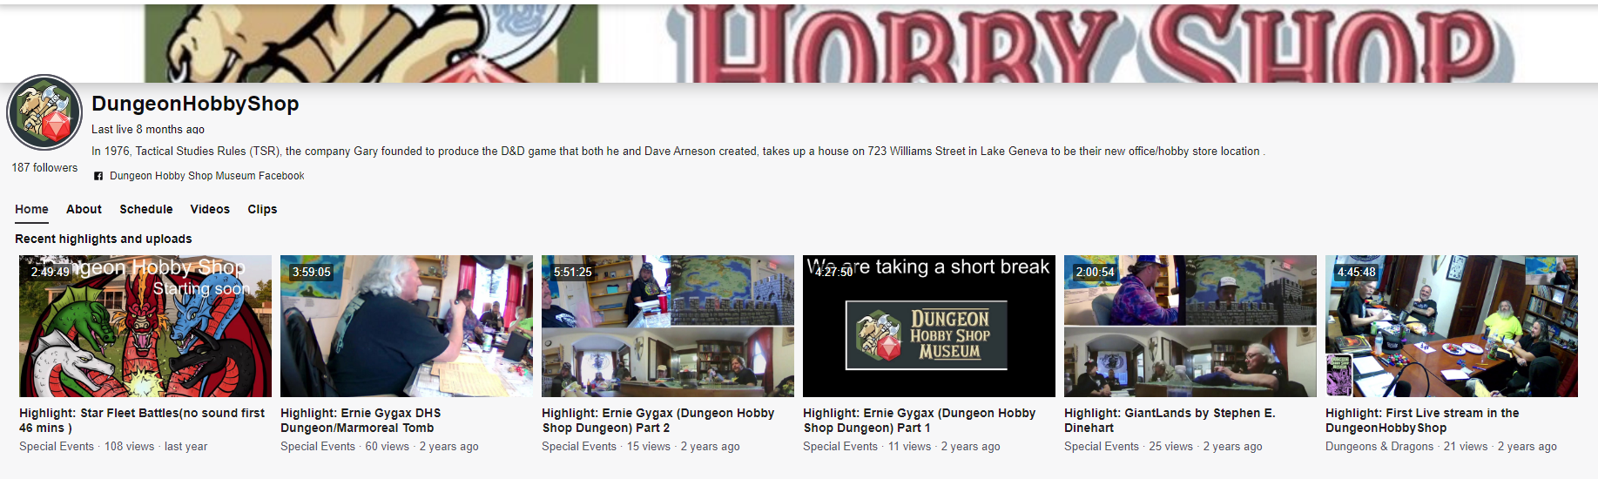
Task: Open Special Events category under GiantLands video
Action: pyautogui.click(x=1102, y=447)
